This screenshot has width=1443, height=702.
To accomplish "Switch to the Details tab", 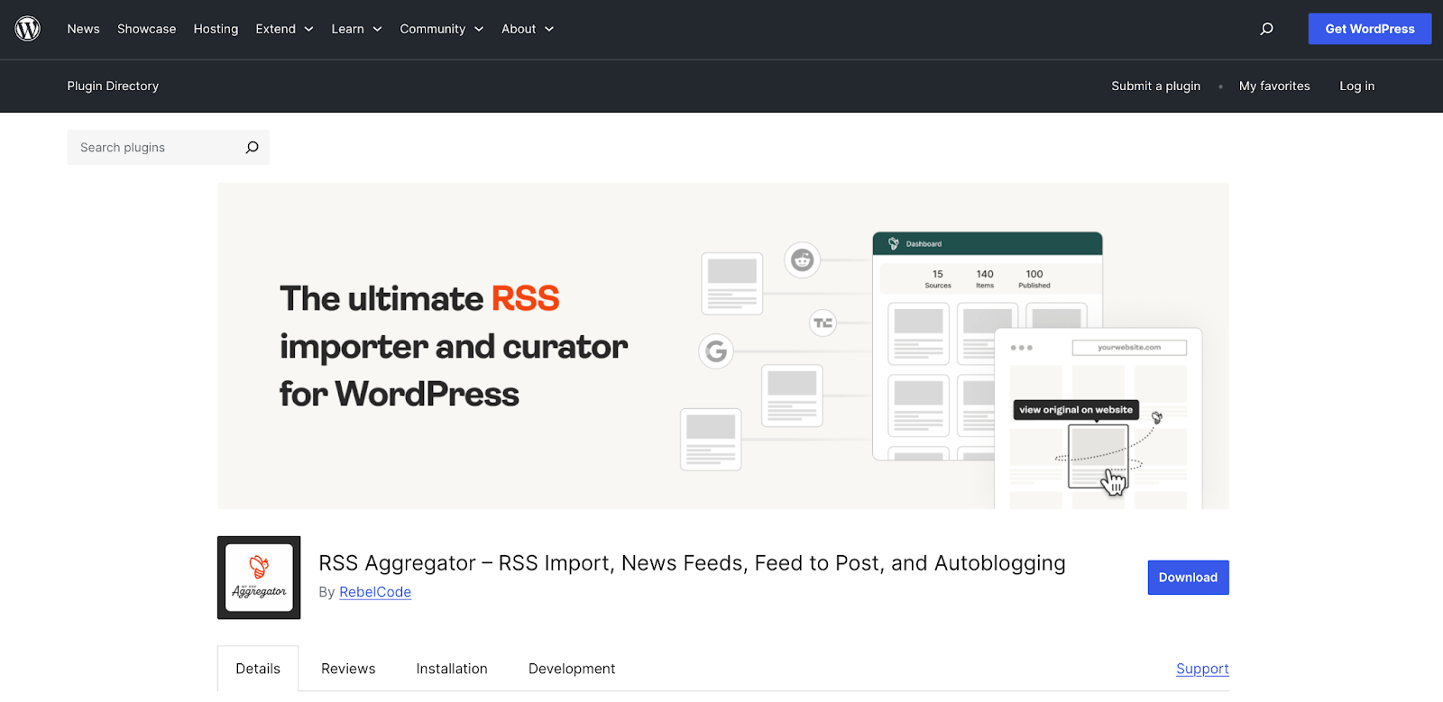I will [x=258, y=669].
